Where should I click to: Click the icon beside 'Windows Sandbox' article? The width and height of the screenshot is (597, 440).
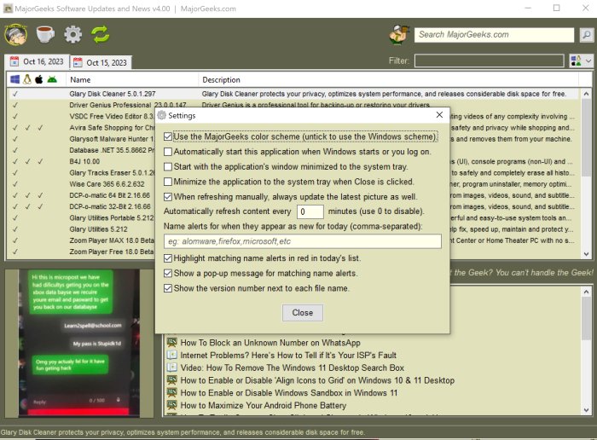172,393
